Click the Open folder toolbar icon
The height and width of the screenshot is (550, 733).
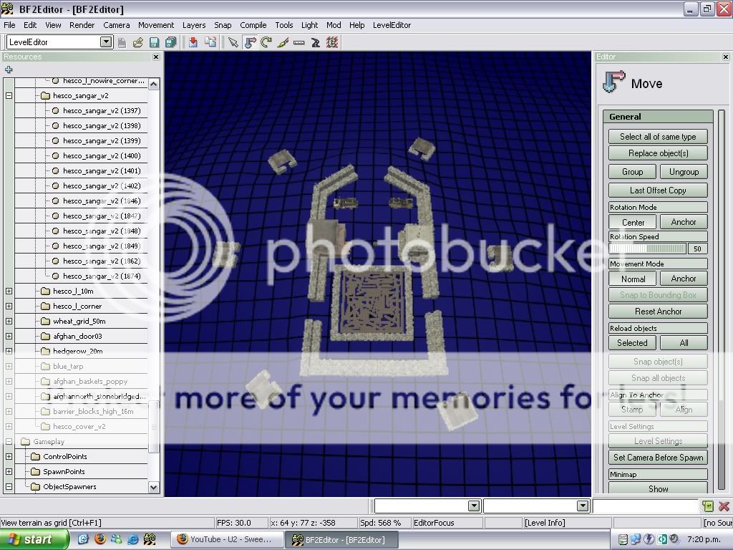click(x=138, y=42)
